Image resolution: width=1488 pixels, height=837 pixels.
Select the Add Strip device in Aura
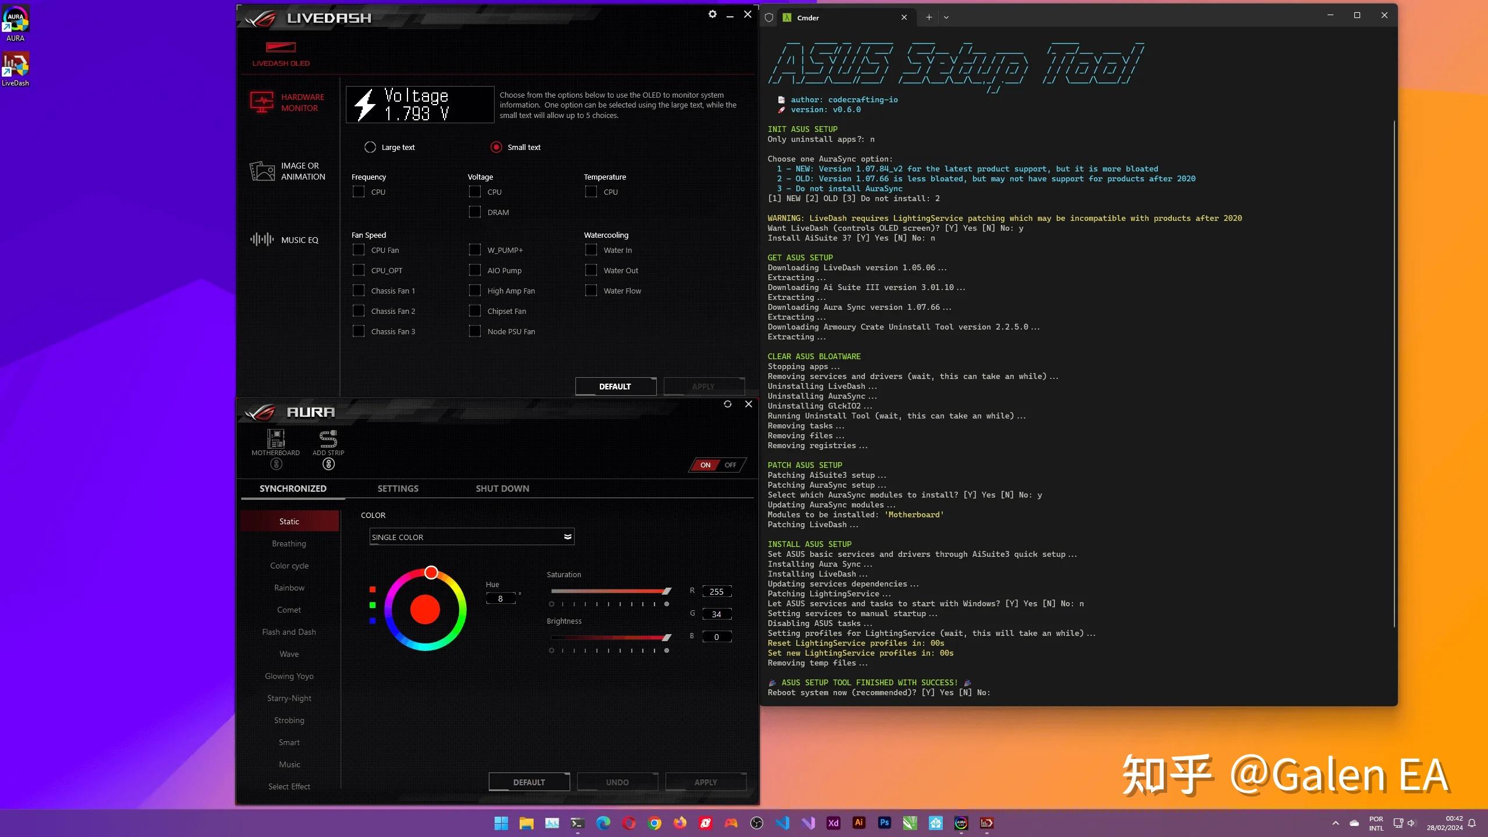(328, 442)
